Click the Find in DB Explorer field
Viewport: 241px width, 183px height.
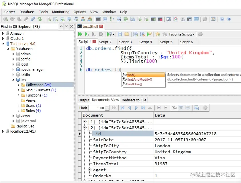pos(29,26)
